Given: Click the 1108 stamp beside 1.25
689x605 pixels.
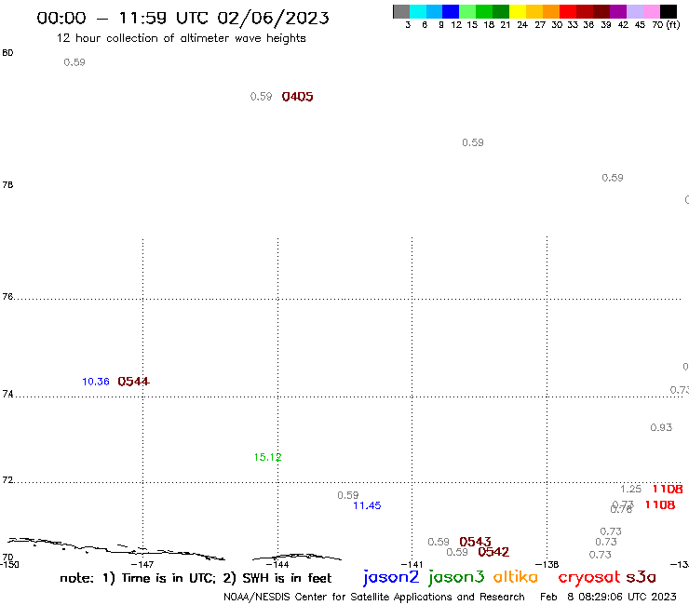Looking at the screenshot, I should (x=668, y=489).
